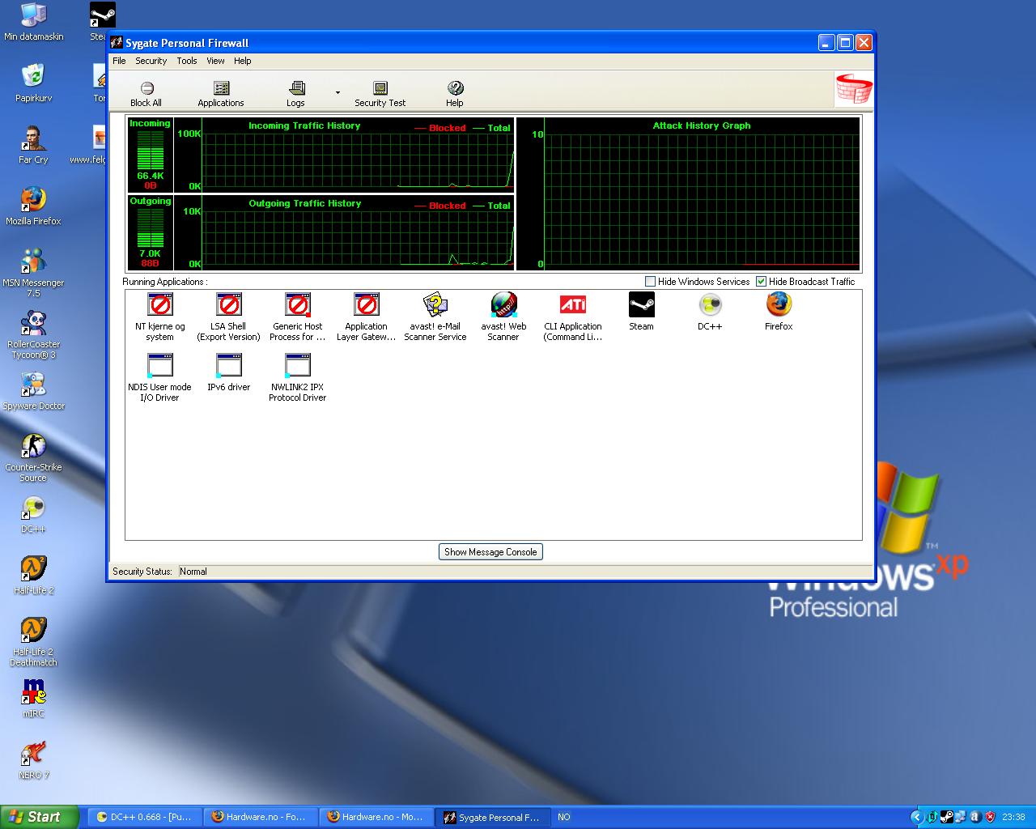The width and height of the screenshot is (1036, 829).
Task: Select MSN Messenger 7.5 desktop icon
Action: (33, 273)
